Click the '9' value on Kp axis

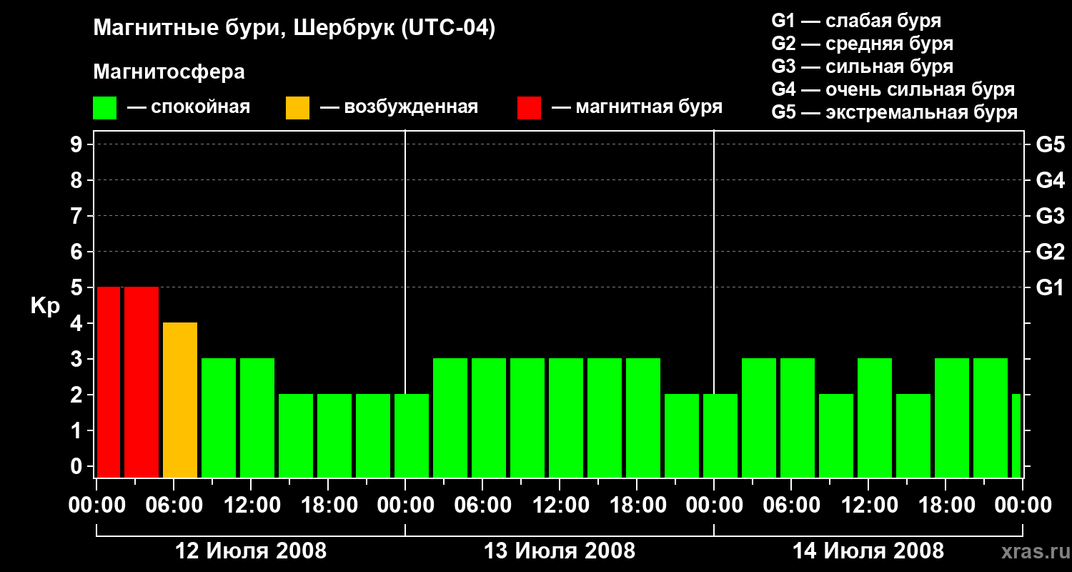78,144
